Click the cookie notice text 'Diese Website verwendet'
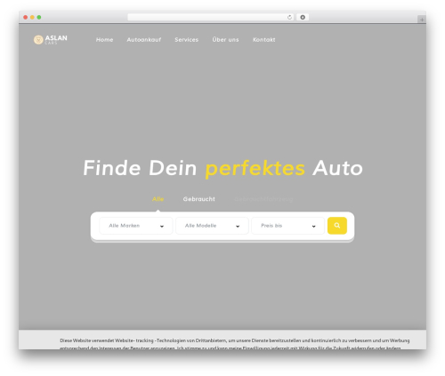The image size is (445, 376). coord(87,340)
